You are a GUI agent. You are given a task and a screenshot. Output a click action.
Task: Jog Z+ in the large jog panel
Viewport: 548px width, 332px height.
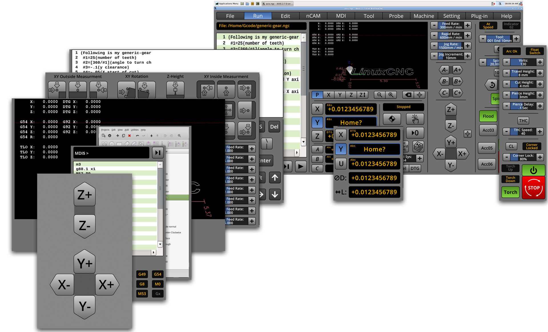(84, 195)
